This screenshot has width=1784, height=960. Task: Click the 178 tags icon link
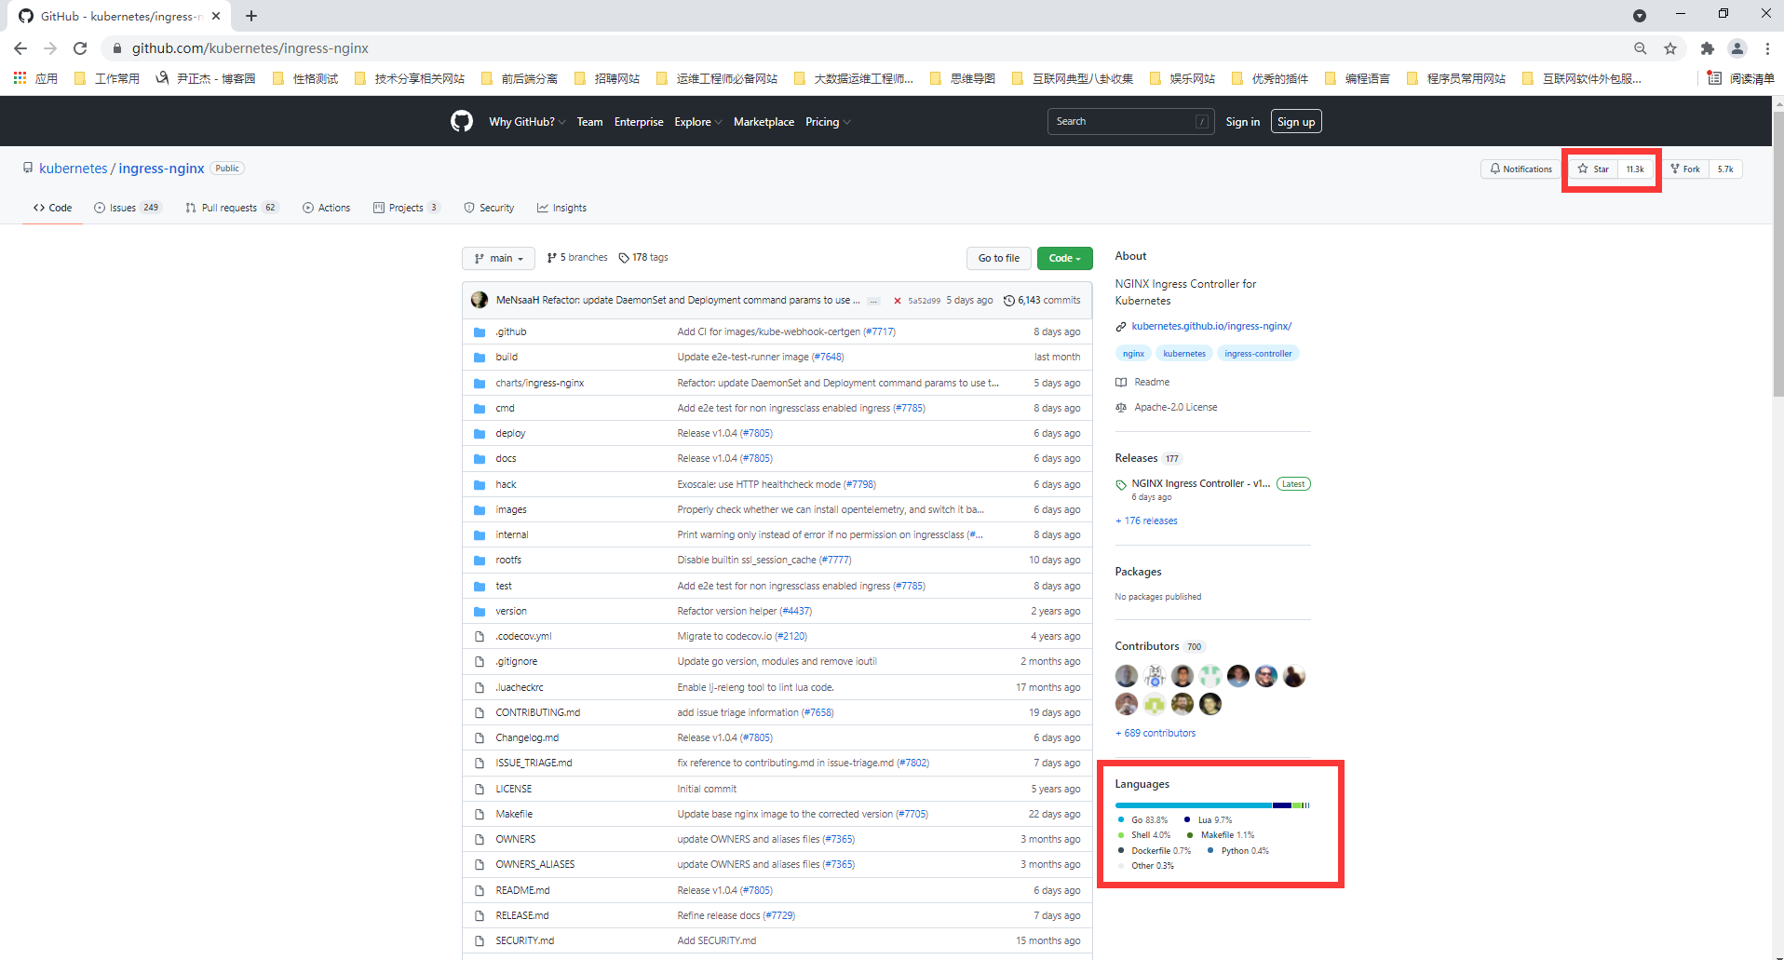click(643, 258)
